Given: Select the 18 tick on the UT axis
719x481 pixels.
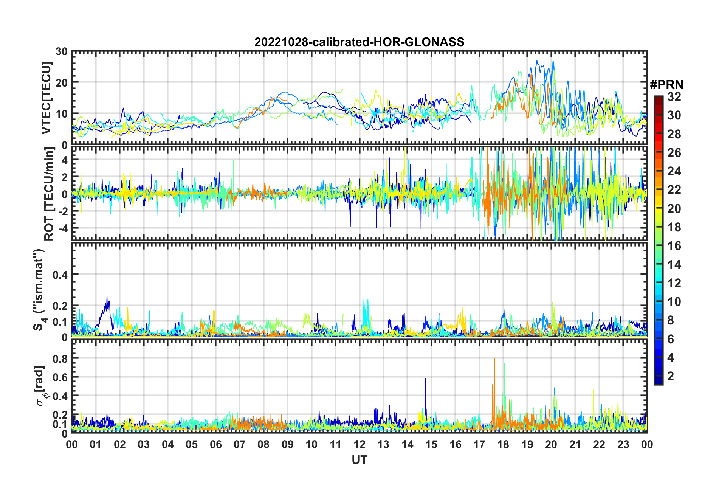Looking at the screenshot, I should point(503,444).
